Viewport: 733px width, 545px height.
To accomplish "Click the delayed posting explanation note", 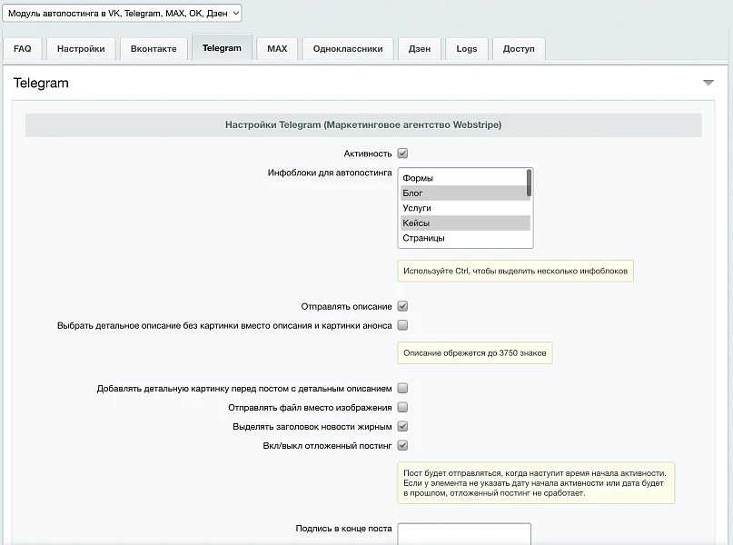I will click(x=536, y=483).
